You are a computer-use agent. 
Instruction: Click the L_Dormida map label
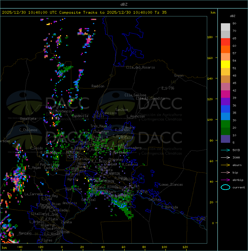point(170,207)
